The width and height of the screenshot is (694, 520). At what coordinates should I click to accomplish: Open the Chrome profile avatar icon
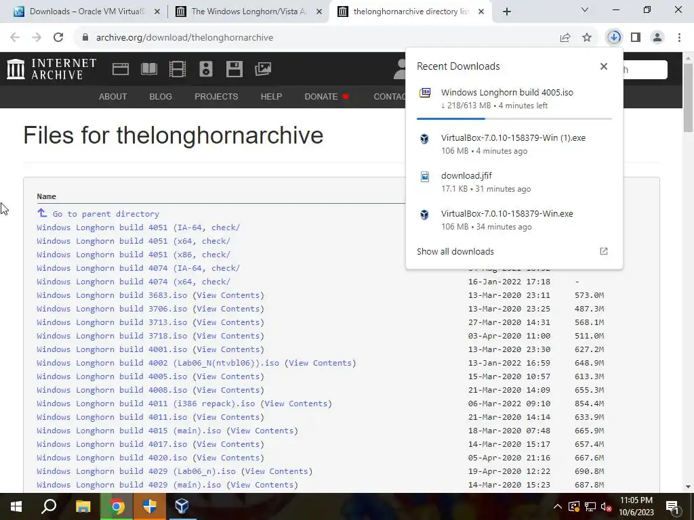click(x=657, y=38)
